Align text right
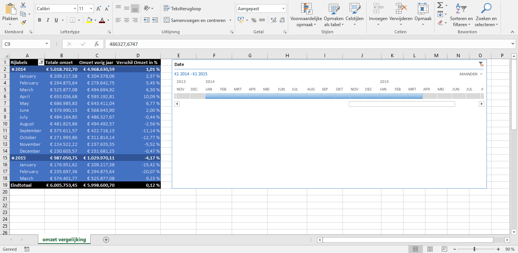The height and width of the screenshot is (253, 518). tap(135, 20)
